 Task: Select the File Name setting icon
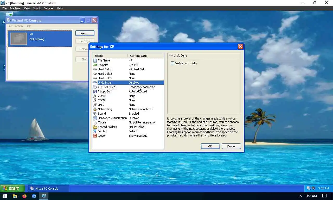(x=95, y=60)
